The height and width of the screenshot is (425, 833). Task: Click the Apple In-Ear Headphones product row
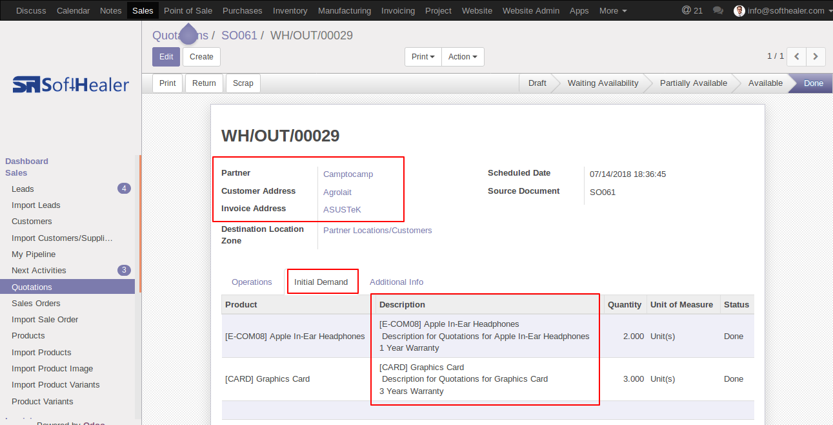pyautogui.click(x=488, y=336)
